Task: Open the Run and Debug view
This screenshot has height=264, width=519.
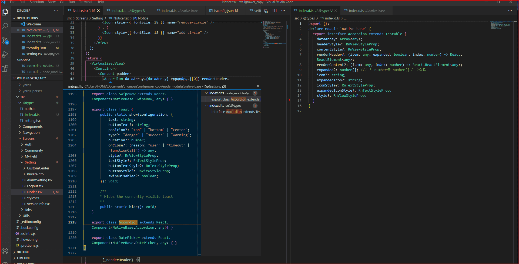Action: (5, 54)
